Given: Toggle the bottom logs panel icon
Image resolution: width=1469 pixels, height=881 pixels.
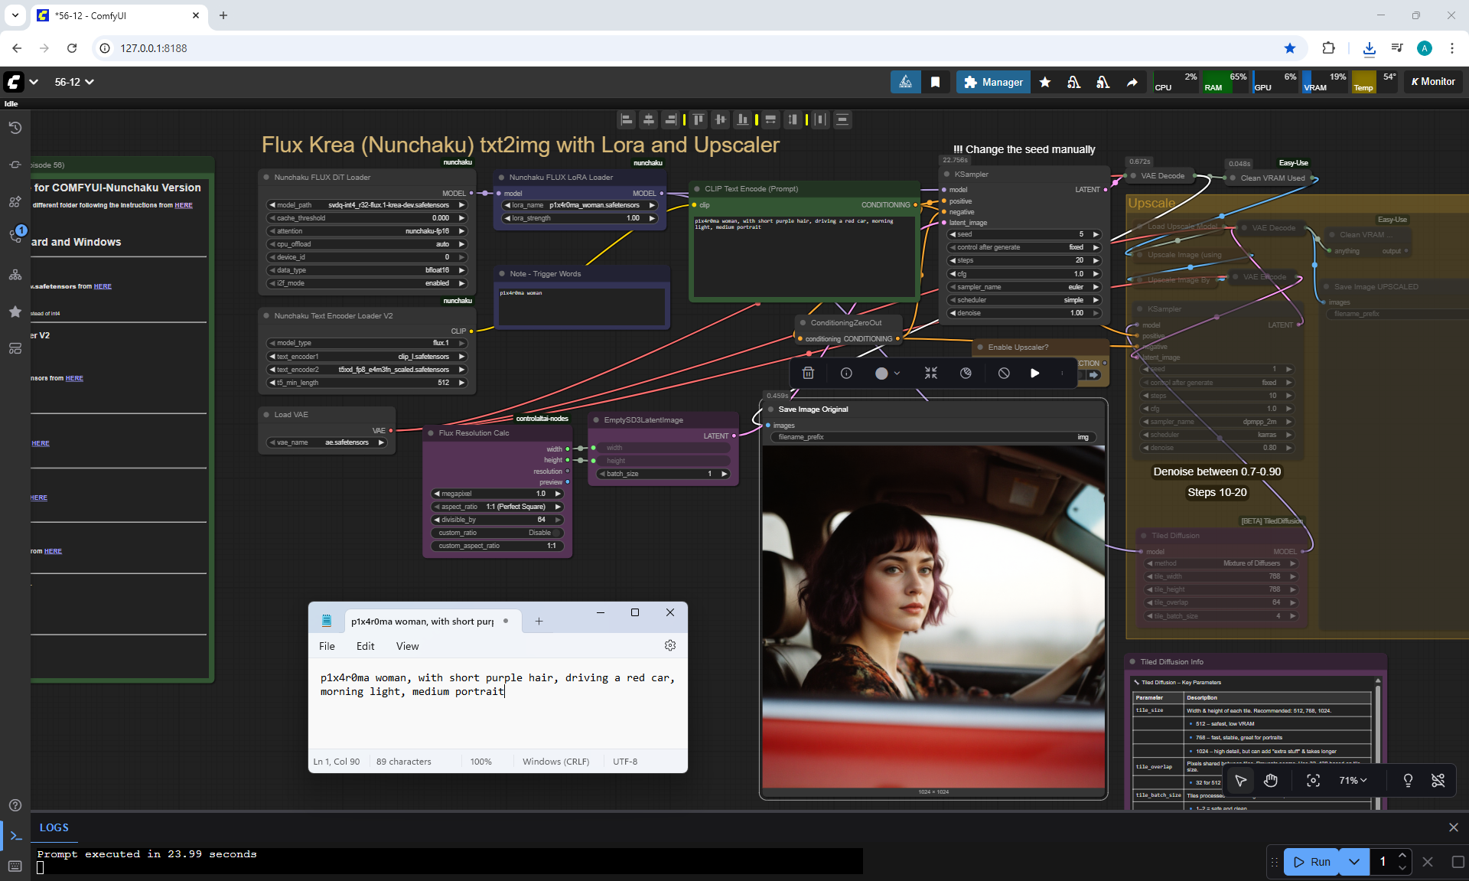Looking at the screenshot, I should 15,836.
